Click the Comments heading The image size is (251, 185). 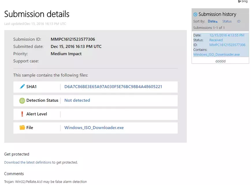click(14, 174)
